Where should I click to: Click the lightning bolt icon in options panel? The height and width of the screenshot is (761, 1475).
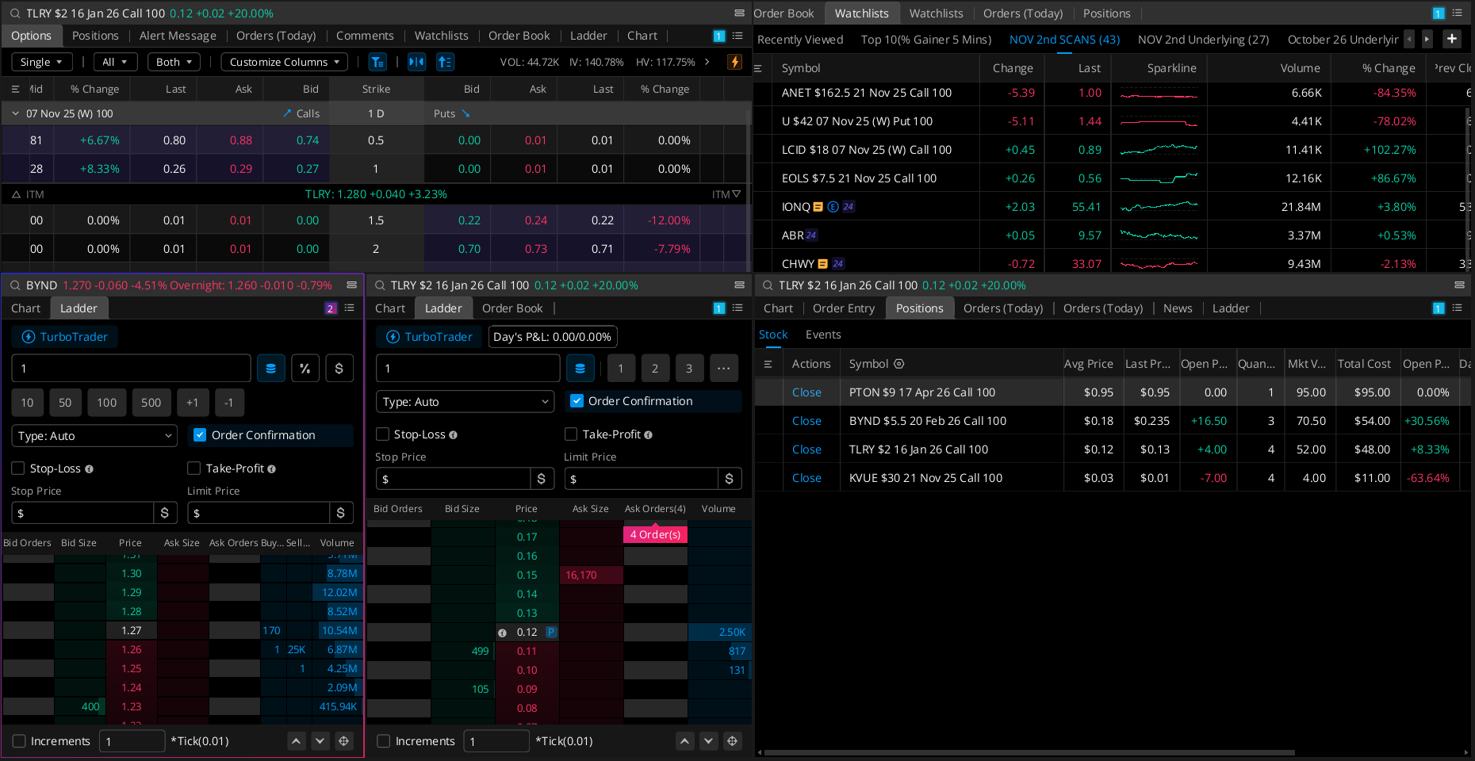tap(734, 62)
